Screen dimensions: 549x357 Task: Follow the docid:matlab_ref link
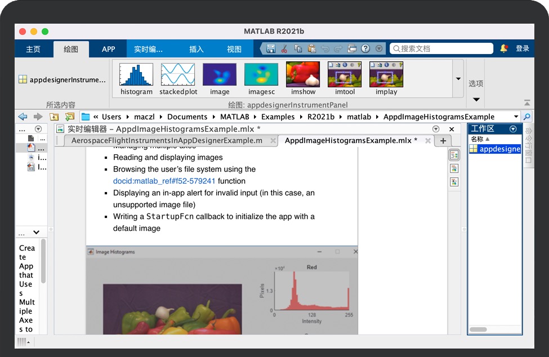(164, 181)
